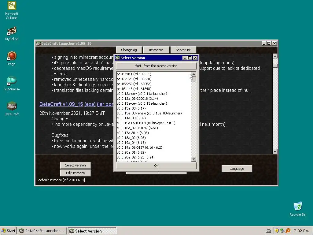The height and width of the screenshot is (235, 313).
Task: Click the 7:32 PM taskbar clock
Action: pyautogui.click(x=301, y=231)
